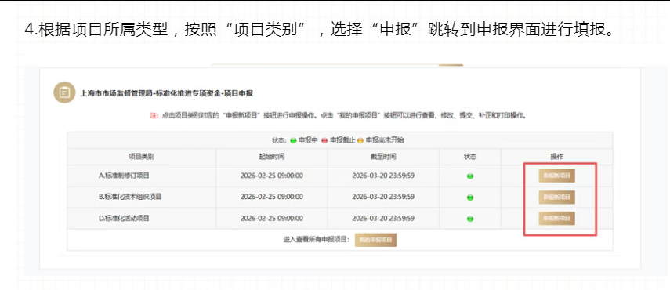This screenshot has height=290, width=670.
Task: Click the yellow 申报尚未开始 legend dot
Action: pyautogui.click(x=360, y=140)
